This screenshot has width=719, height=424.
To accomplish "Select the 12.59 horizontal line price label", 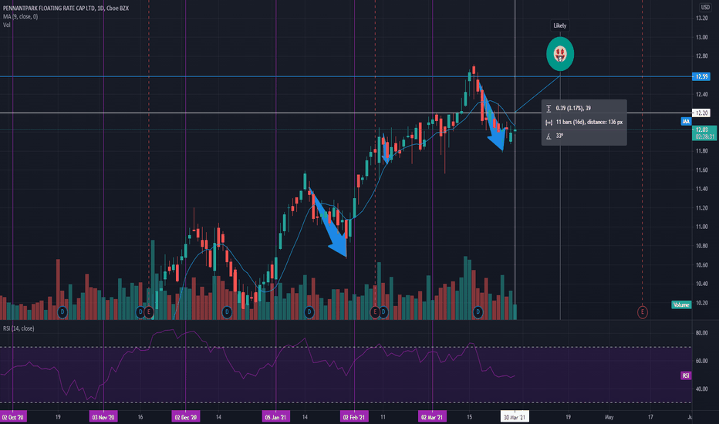I will coord(701,76).
